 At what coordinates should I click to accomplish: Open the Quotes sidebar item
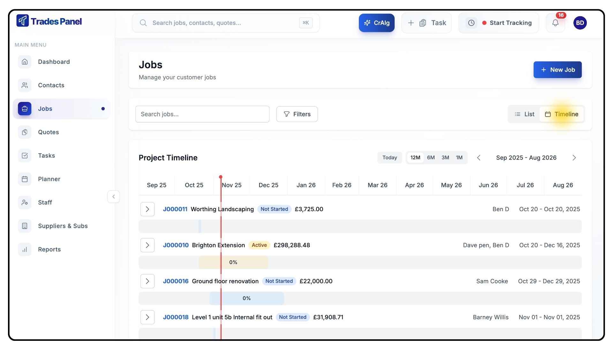[x=48, y=132]
